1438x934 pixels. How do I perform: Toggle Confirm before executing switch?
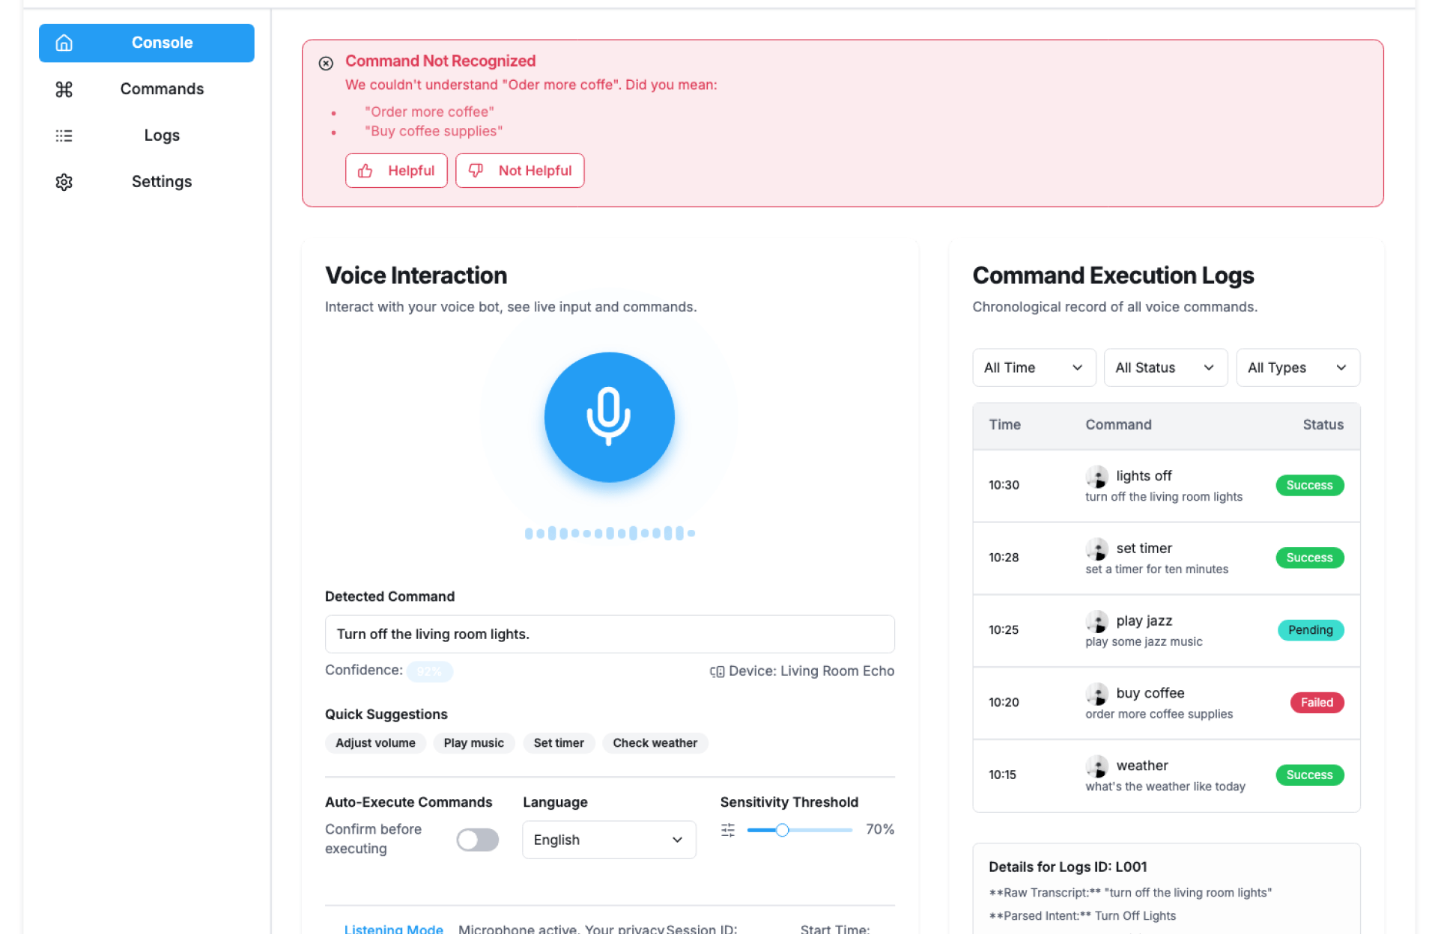click(x=477, y=840)
